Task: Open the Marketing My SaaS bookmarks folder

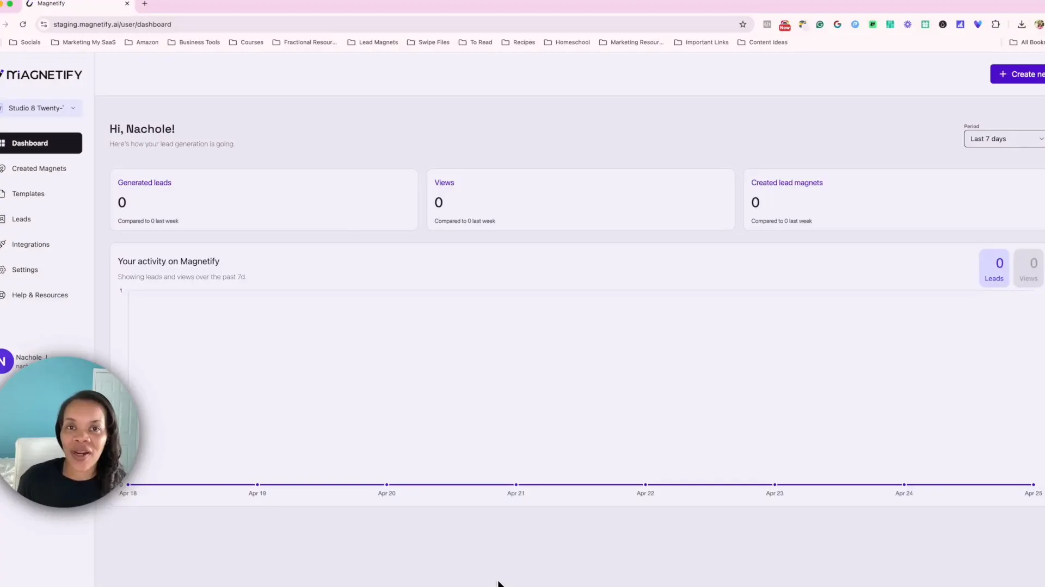Action: point(83,42)
